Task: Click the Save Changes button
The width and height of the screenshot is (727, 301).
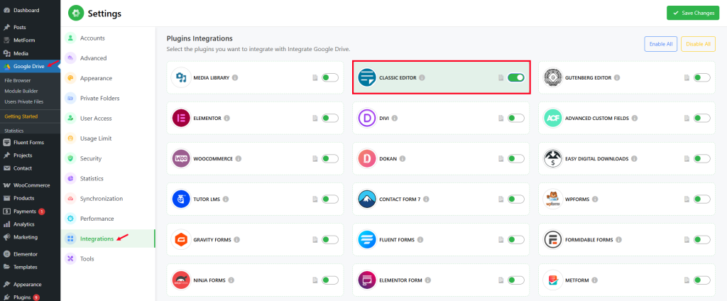Action: pos(693,13)
